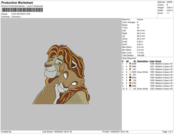Click the 'Down:' measurement label
Viewport: 174px width, 134px height.
(x=125, y=39)
